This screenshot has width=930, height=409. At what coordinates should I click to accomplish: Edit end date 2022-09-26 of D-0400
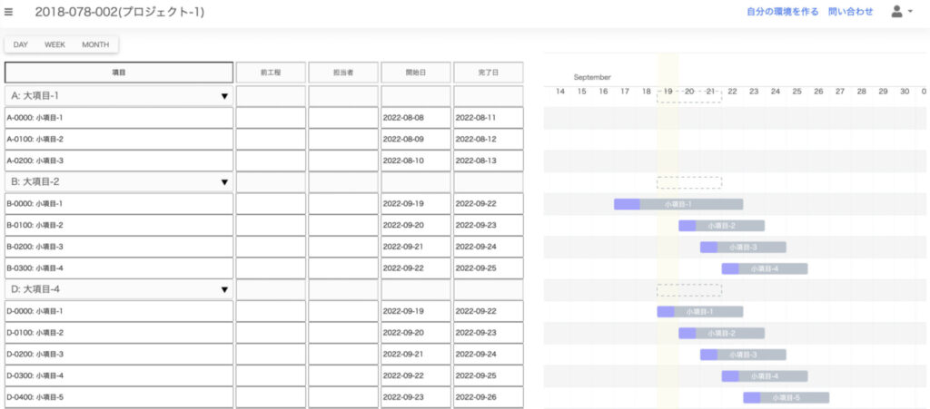pyautogui.click(x=488, y=396)
